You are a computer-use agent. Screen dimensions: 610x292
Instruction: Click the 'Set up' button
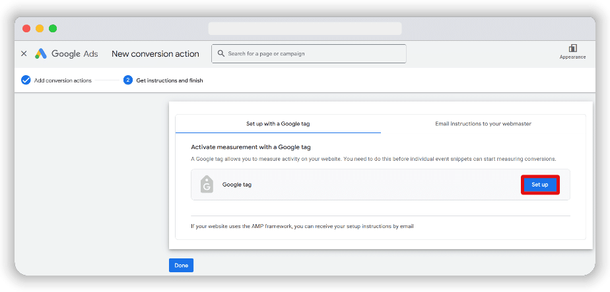540,185
